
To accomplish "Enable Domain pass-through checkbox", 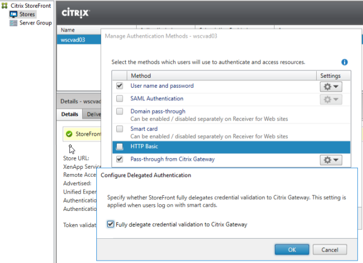I will click(120, 112).
